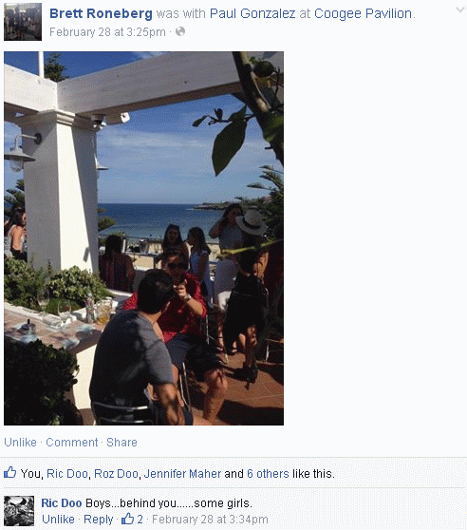Visit the Coogee Pavilion page link
This screenshot has height=530, width=467.
click(x=363, y=13)
